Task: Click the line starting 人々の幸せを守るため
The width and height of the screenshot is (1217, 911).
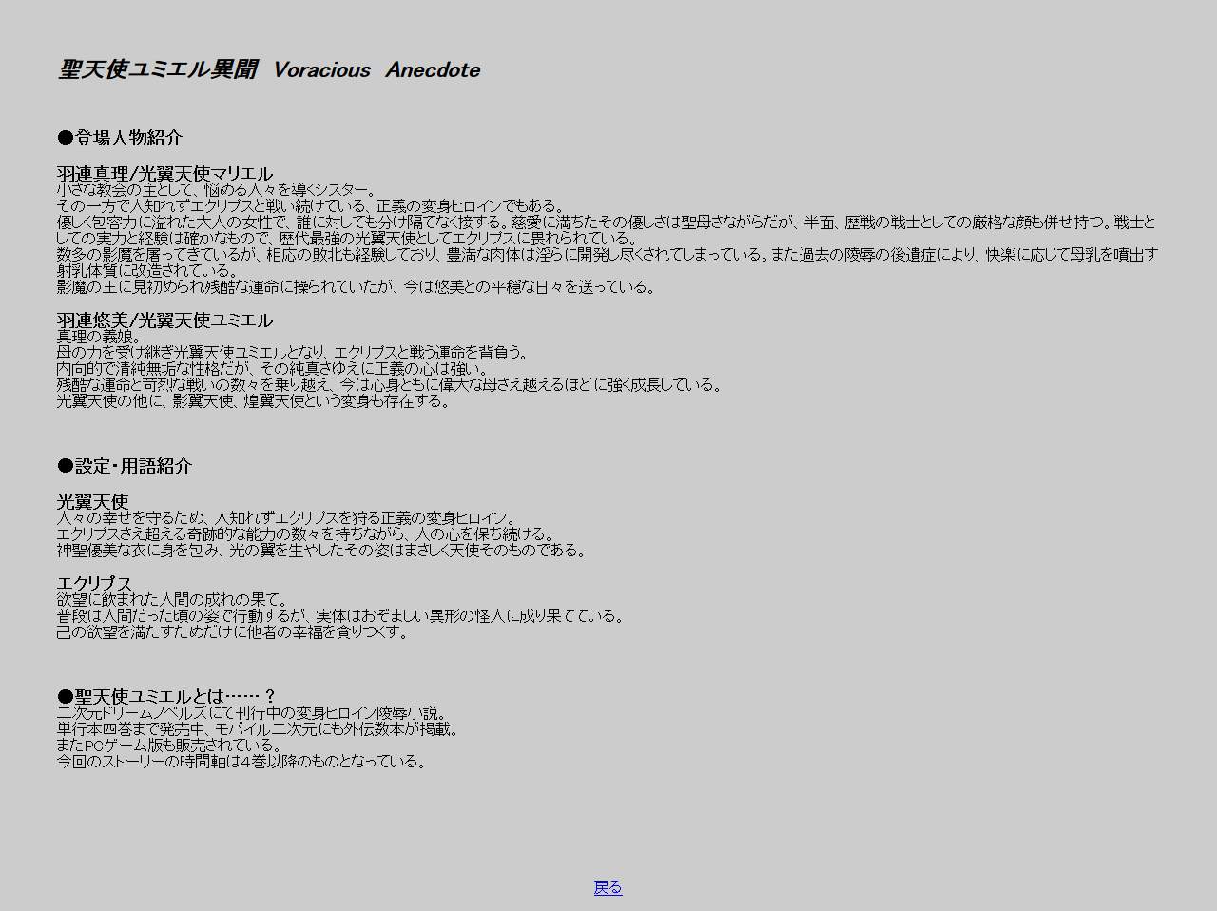Action: point(286,518)
